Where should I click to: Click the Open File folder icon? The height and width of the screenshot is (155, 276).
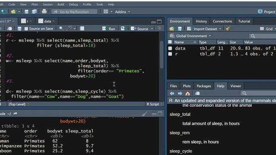pos(13,12)
